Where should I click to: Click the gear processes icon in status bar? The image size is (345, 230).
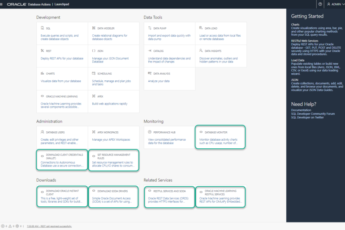tap(17, 226)
